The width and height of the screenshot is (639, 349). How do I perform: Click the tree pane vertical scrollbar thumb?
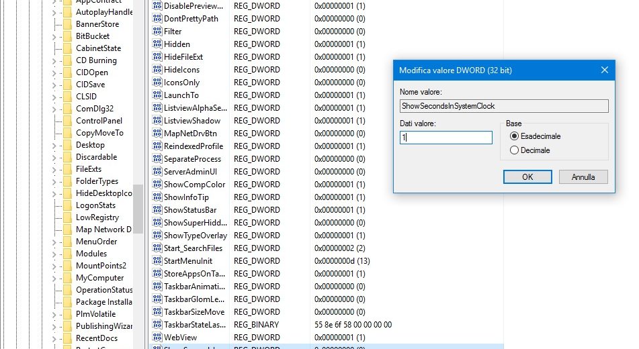pos(138,208)
